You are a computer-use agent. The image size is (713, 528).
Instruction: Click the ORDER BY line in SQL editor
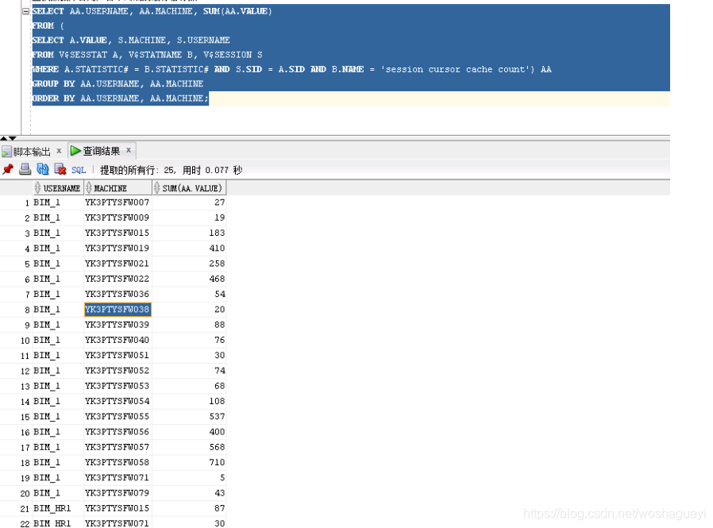point(121,98)
